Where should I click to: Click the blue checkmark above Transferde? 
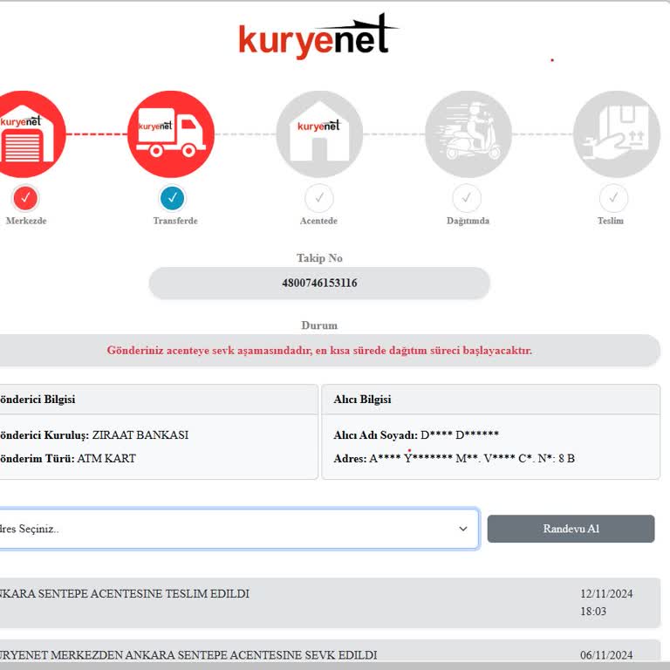click(x=173, y=198)
